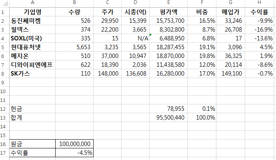Select column A header
Screen dimensions: 276x160
click(32, 2)
